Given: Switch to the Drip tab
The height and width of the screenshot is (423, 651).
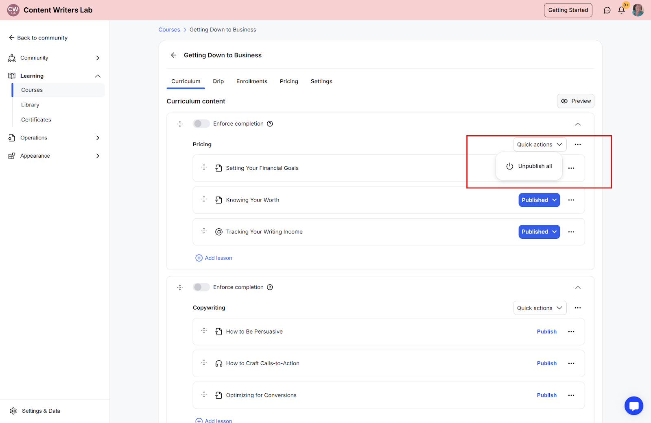Looking at the screenshot, I should tap(218, 81).
